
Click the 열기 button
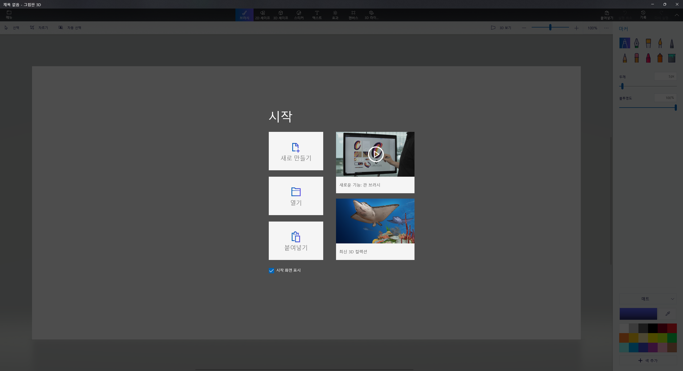pyautogui.click(x=296, y=196)
